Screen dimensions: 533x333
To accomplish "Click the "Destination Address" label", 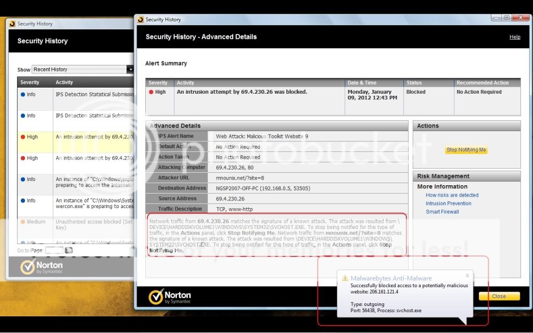I will click(x=182, y=188).
